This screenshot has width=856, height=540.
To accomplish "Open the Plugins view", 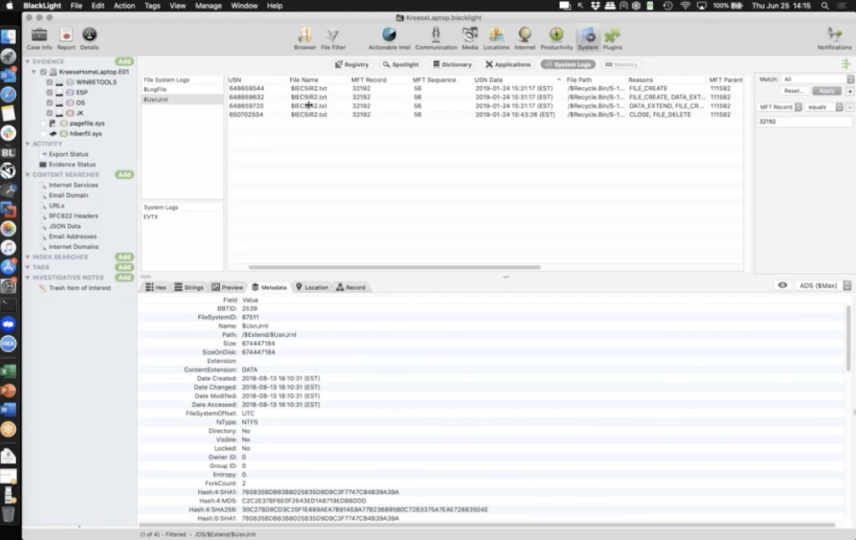I will coord(612,38).
